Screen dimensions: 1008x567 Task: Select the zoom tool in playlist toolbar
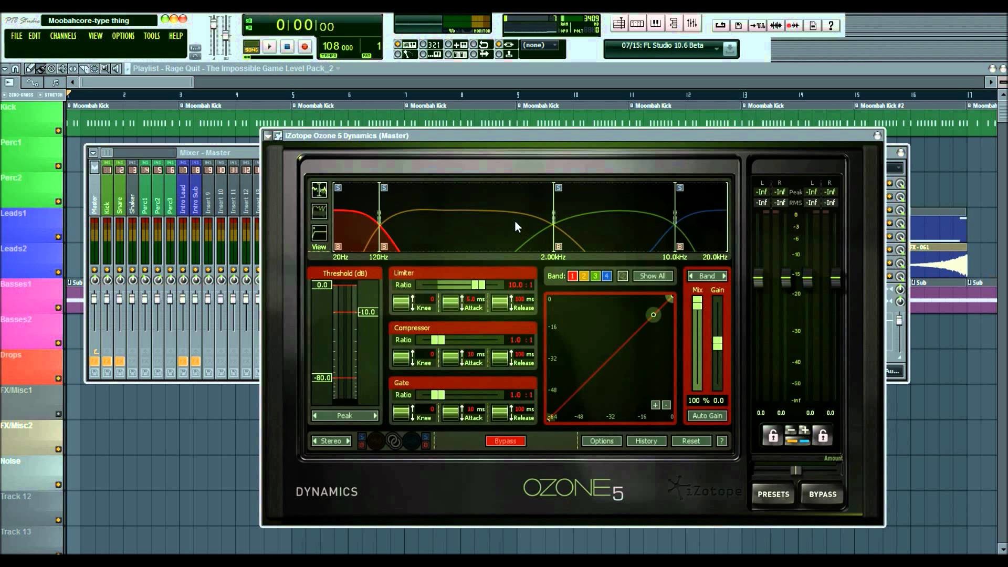coord(105,69)
